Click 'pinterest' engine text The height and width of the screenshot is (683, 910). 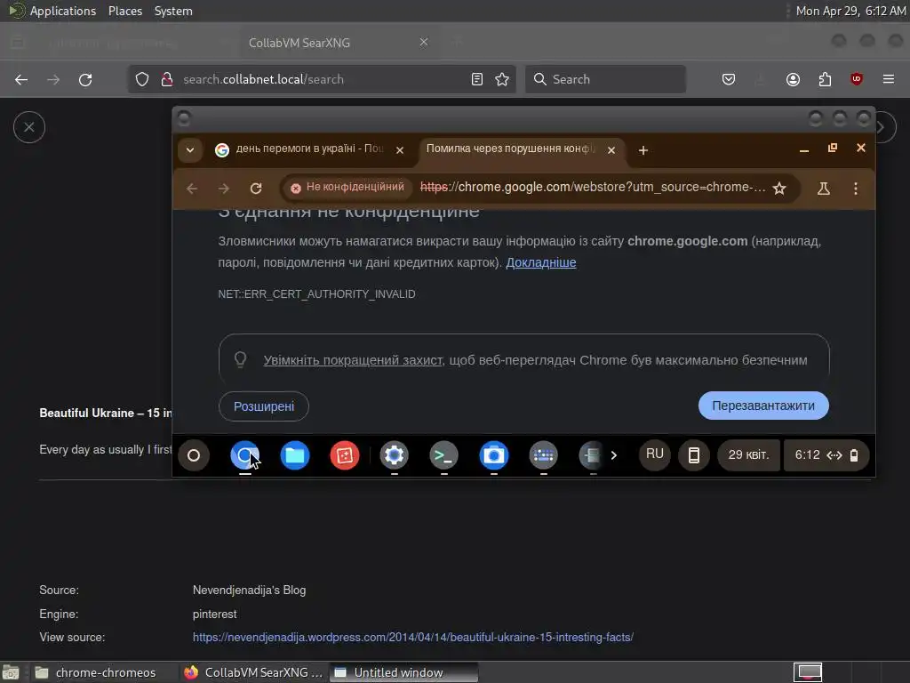215,614
